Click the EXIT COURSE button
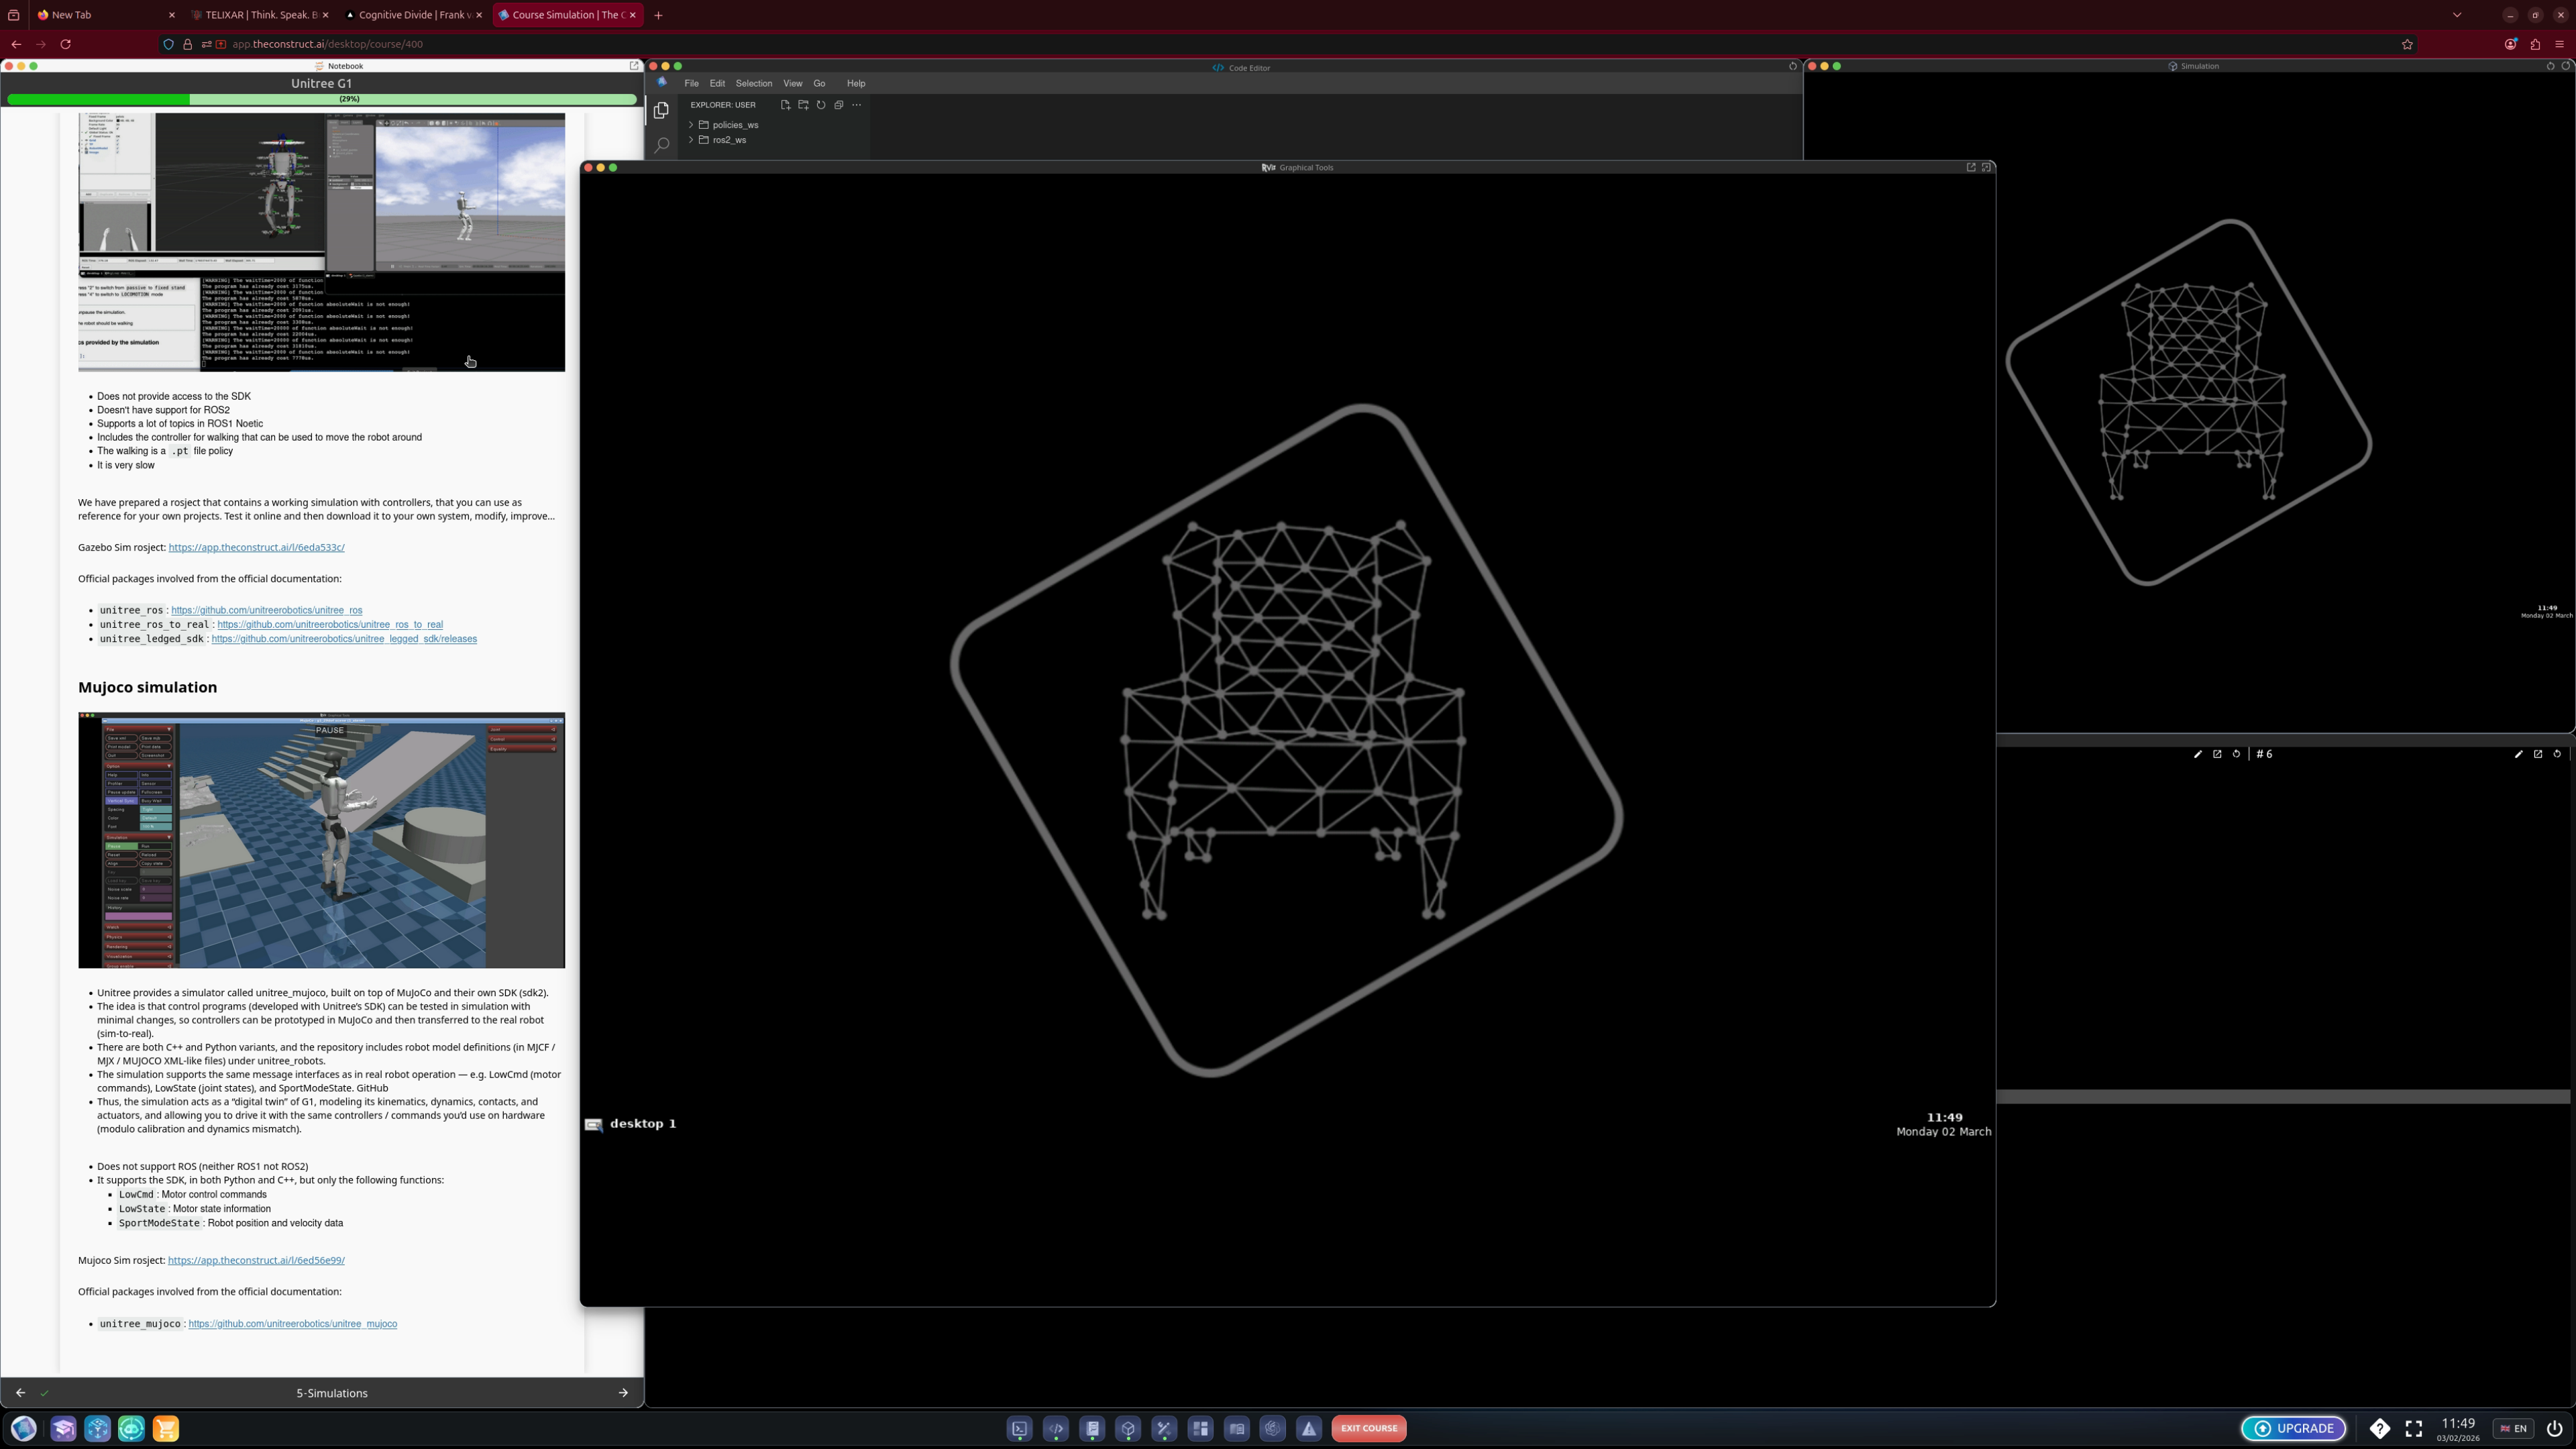Image resolution: width=2576 pixels, height=1449 pixels. 1369,1429
